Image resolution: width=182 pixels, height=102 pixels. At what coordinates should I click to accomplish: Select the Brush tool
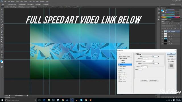pos(2,27)
